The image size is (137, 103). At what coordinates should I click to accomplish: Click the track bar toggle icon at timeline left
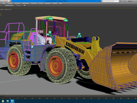coord(4,96)
